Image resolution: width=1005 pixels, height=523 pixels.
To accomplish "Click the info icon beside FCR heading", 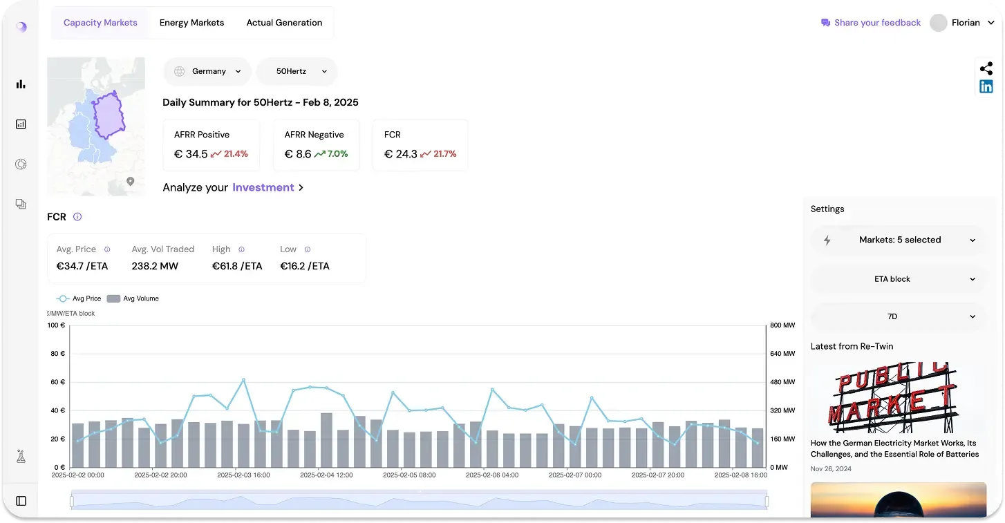I will (77, 217).
